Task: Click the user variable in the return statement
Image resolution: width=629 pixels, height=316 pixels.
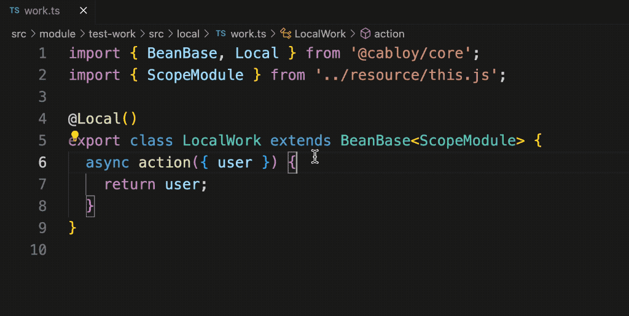Action: 182,184
